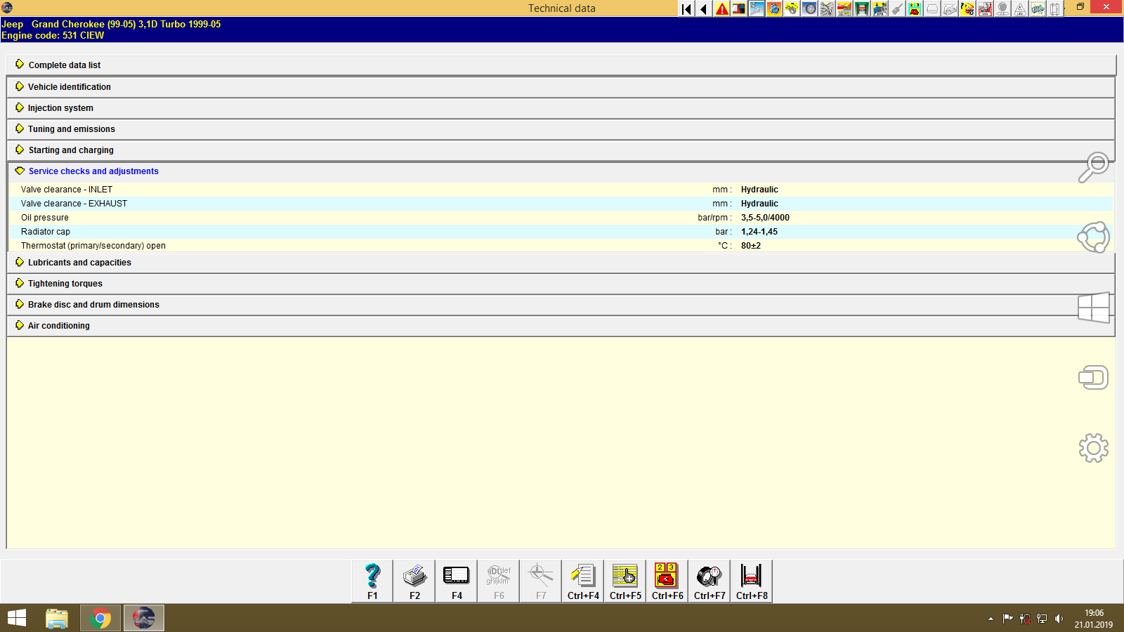This screenshot has width=1124, height=632.
Task: Open the data selection list icon labeled Ctrl+F5
Action: coord(624,579)
